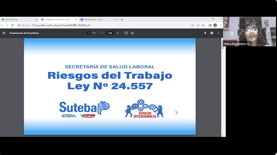
Task: Close the Presentación de PowerPoint tab
Action: point(76,20)
